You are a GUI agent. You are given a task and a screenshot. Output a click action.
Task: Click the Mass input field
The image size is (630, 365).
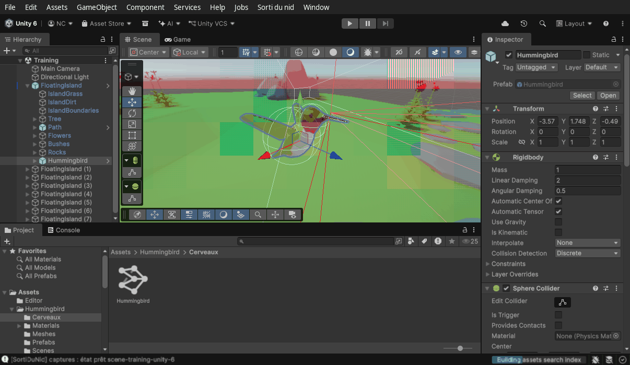click(x=588, y=170)
